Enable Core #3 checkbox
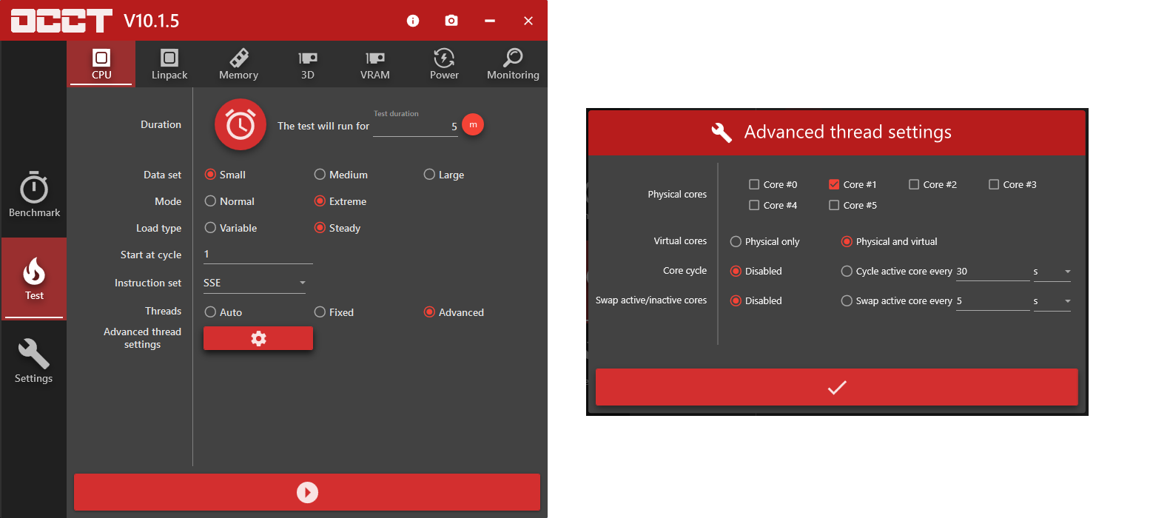This screenshot has height=518, width=1170. (x=994, y=184)
